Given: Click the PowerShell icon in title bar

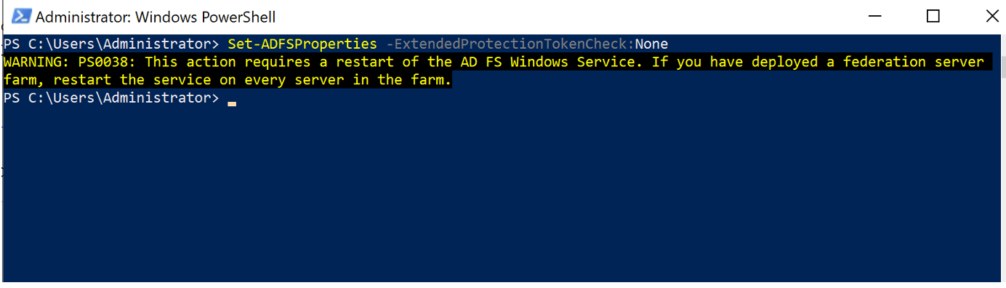Looking at the screenshot, I should [21, 17].
